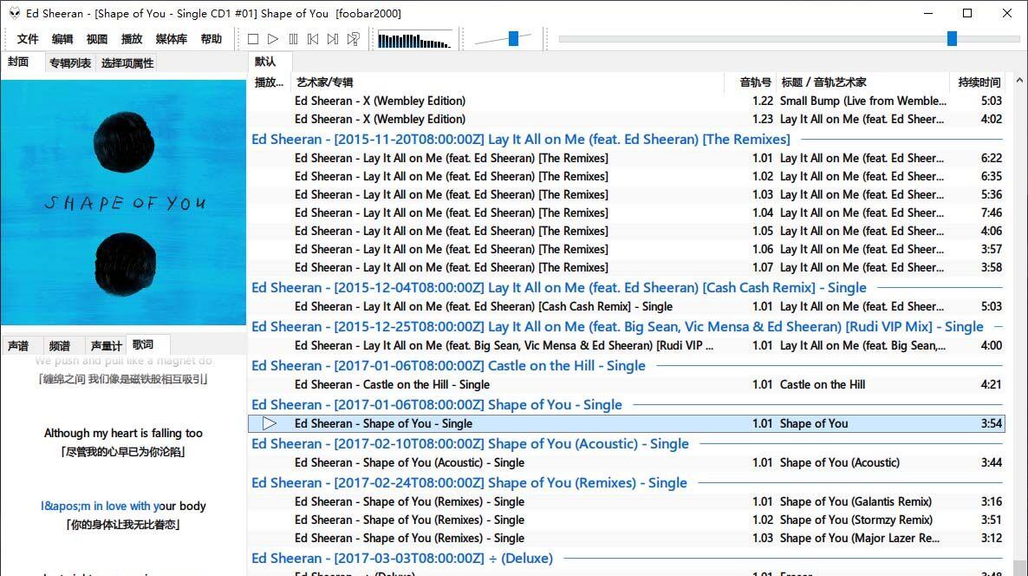This screenshot has height=576, width=1028.
Task: Switch to the 声量计 tab
Action: click(x=106, y=346)
